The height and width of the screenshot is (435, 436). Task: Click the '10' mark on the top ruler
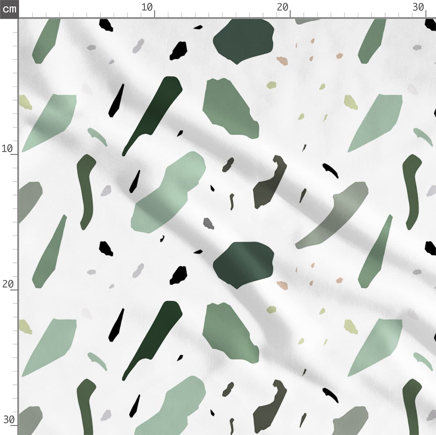pos(147,7)
